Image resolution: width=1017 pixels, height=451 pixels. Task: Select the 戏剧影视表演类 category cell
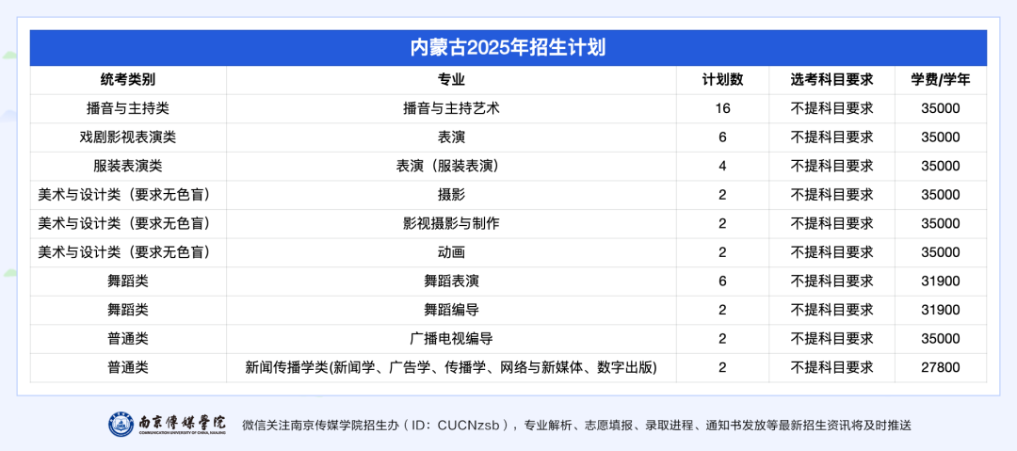(x=128, y=137)
